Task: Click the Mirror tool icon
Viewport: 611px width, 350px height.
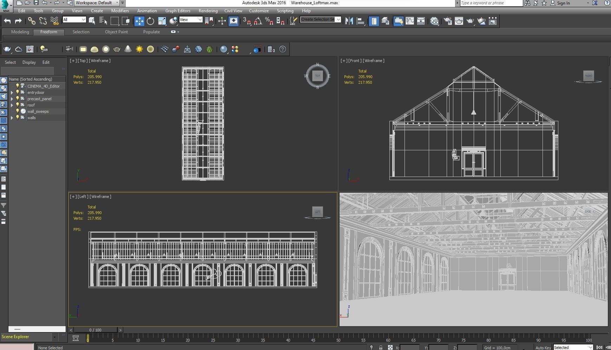Action: pos(349,21)
